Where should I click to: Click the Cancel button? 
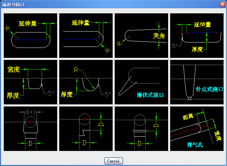click(x=114, y=161)
